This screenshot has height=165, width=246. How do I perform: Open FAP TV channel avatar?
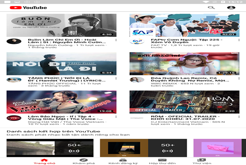pyautogui.click(x=137, y=41)
